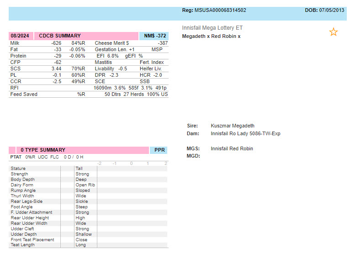Click the Shallow descriptor
Viewport: 350px width, 275px height.
coord(84,234)
